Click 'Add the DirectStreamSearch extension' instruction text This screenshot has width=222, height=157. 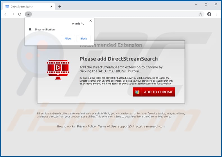(121, 69)
